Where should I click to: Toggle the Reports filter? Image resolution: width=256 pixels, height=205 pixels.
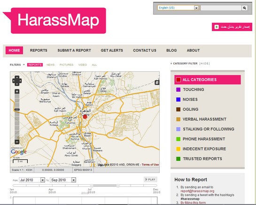35,65
